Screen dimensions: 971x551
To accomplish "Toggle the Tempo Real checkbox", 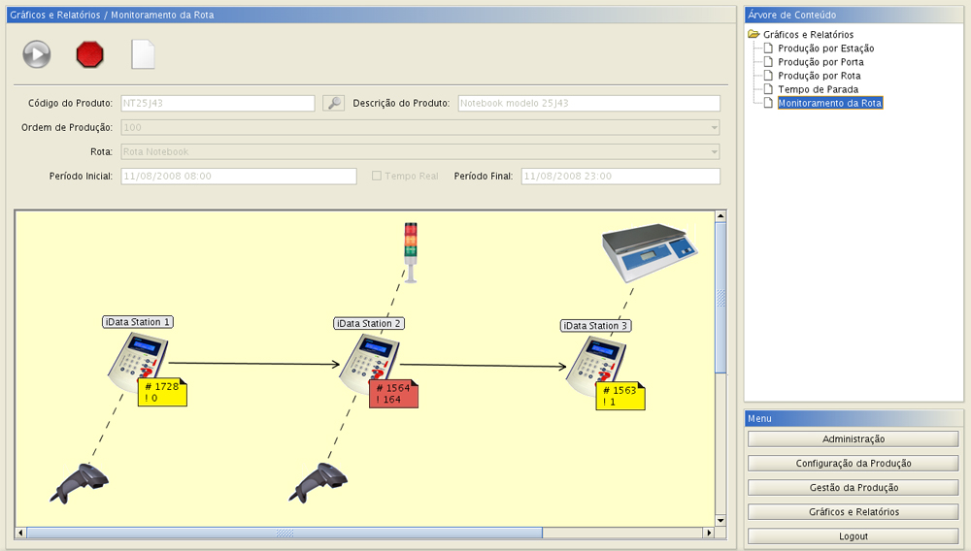I will tap(377, 177).
